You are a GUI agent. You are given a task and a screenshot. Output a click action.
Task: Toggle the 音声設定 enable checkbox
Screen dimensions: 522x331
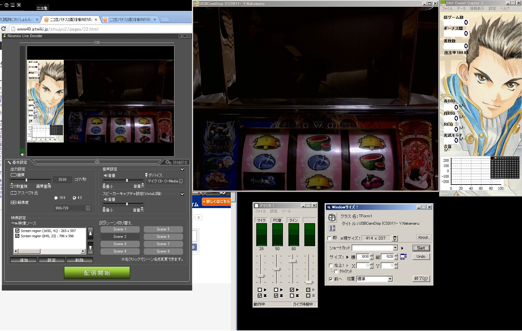182,169
